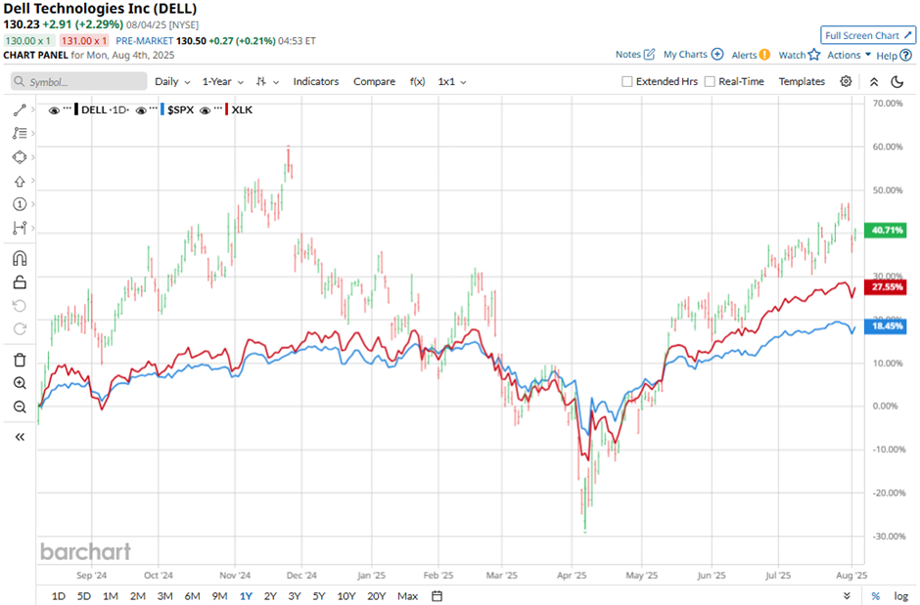Open help question mark icon

coord(906,55)
